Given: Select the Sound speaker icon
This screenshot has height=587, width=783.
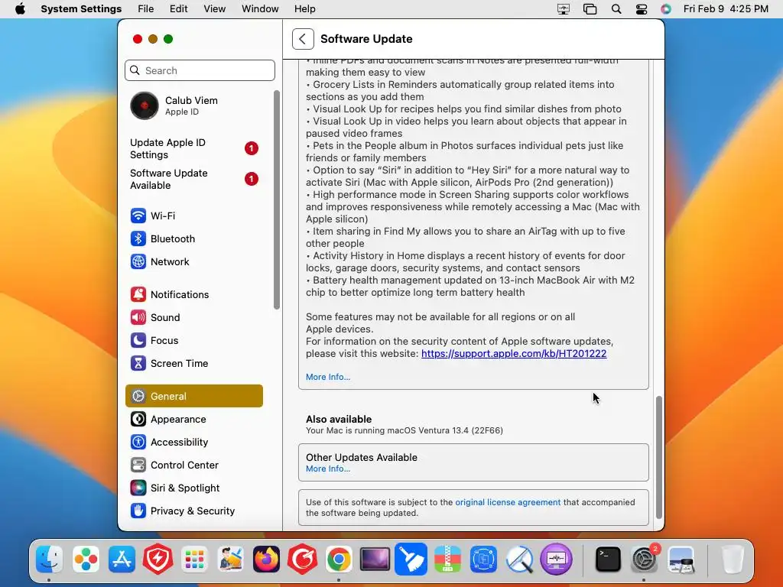Looking at the screenshot, I should click(138, 317).
